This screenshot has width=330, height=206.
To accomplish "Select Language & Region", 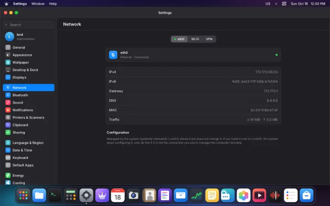I will [x=28, y=143].
